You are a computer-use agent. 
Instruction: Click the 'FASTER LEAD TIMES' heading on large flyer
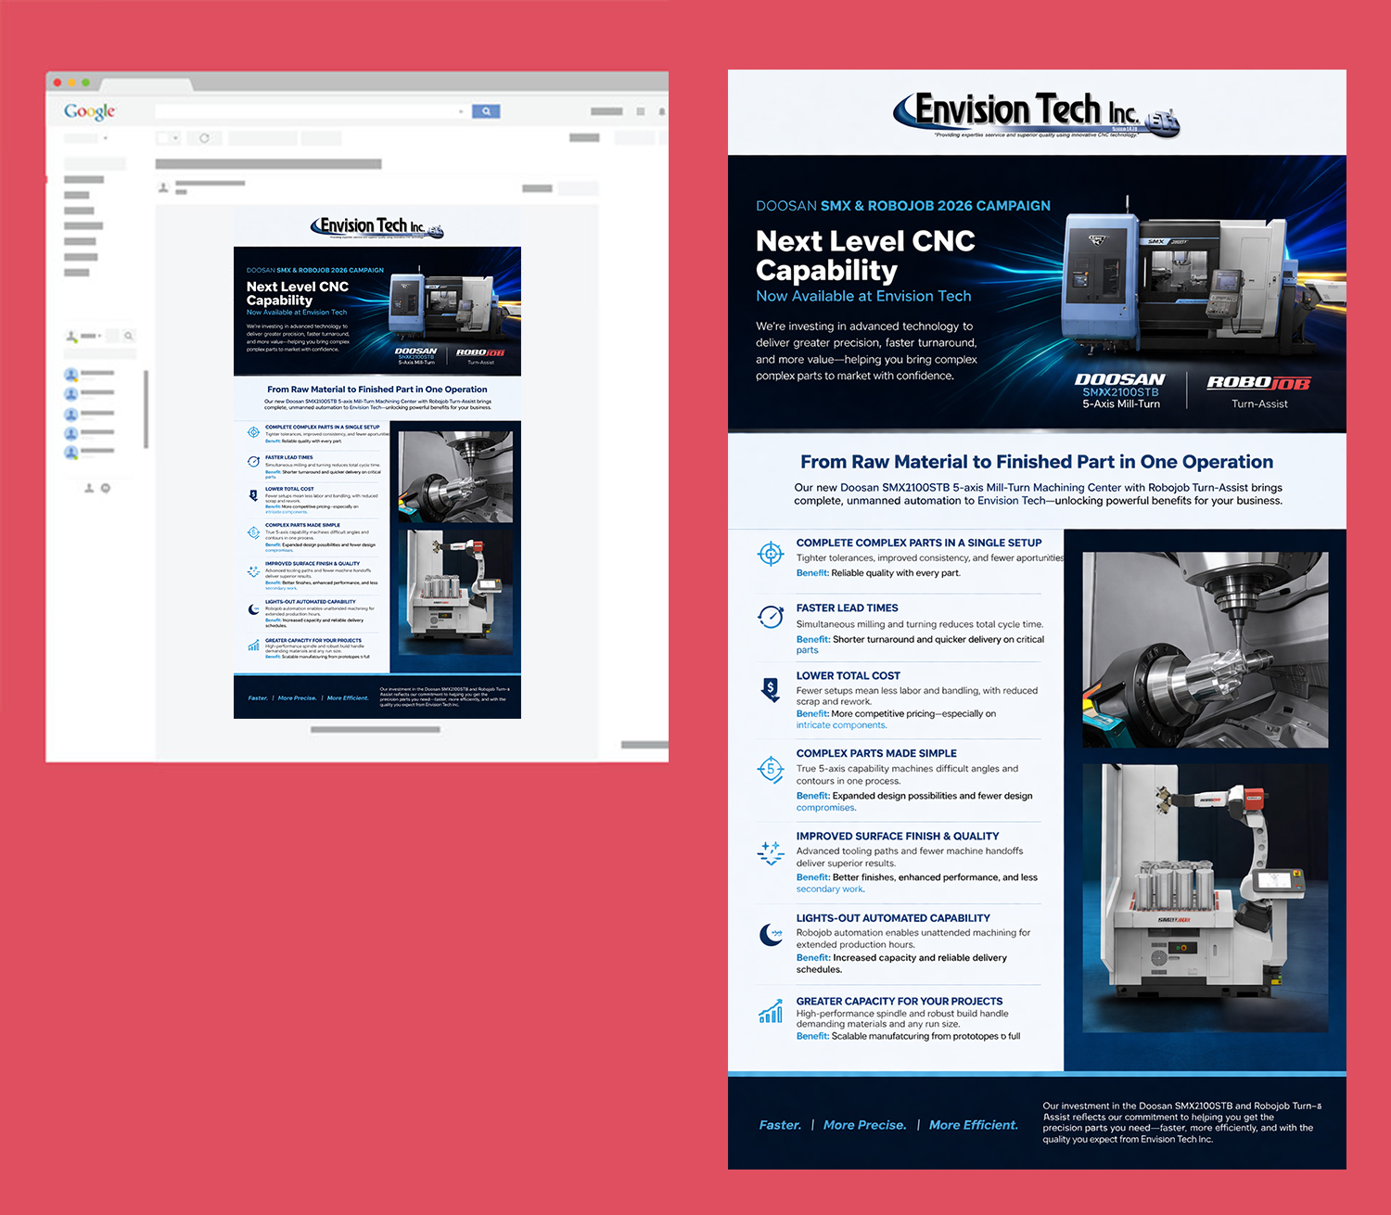[847, 608]
